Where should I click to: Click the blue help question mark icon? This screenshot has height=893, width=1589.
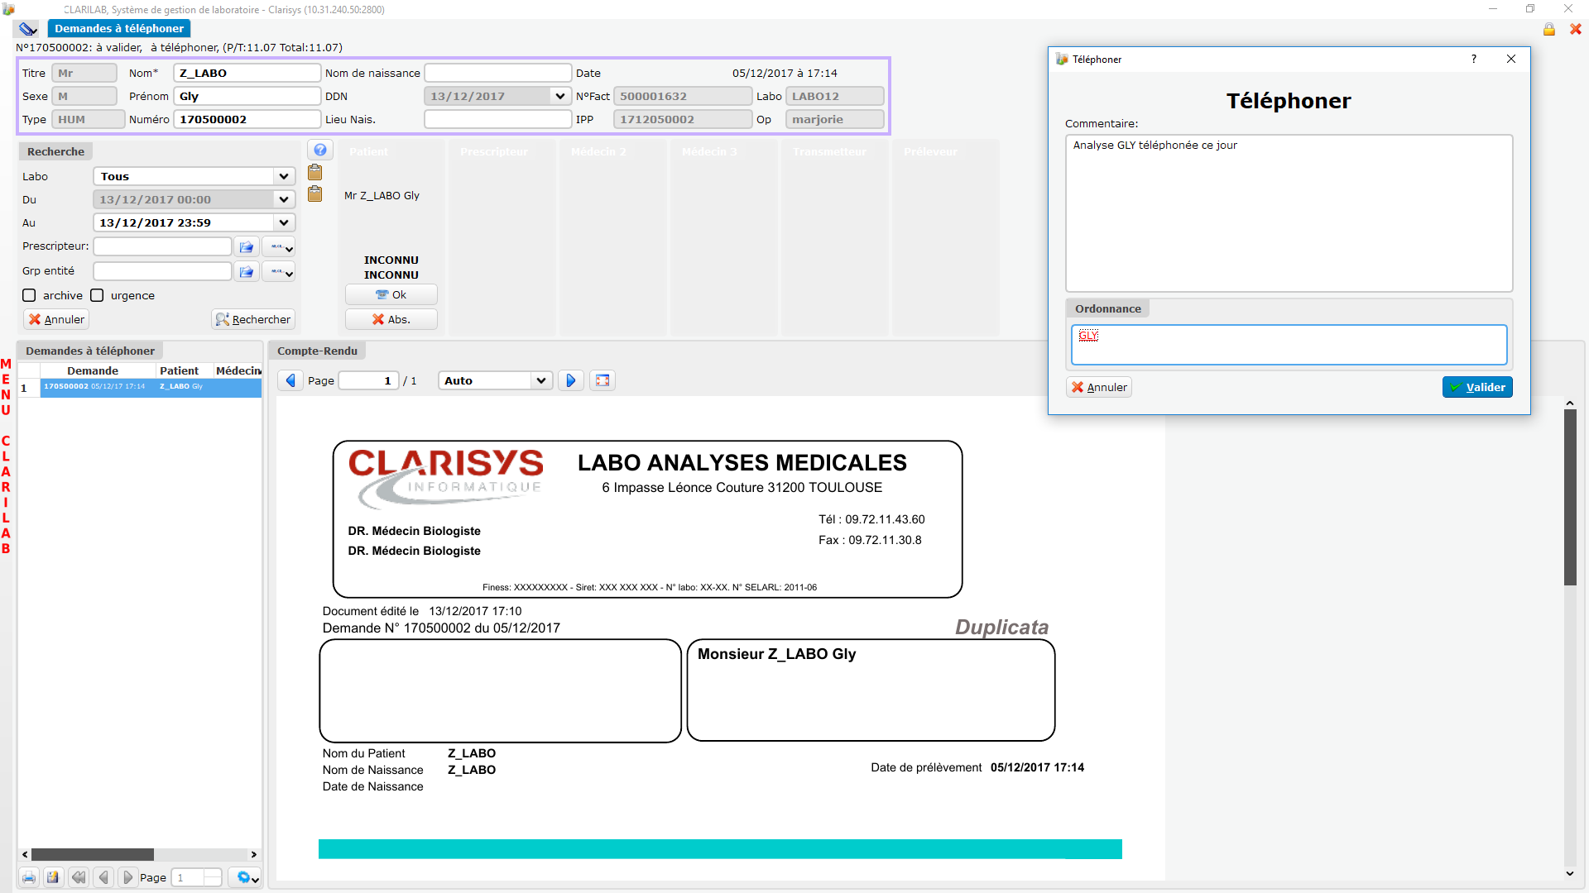320,150
